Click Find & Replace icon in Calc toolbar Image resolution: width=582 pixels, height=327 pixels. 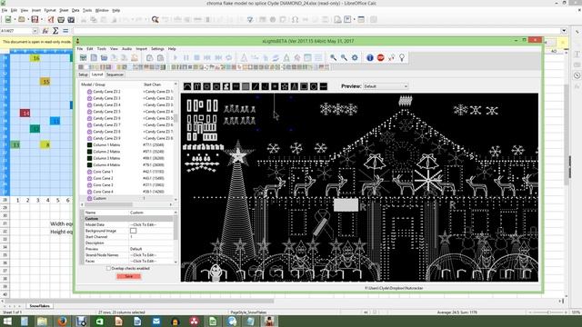pyautogui.click(x=156, y=19)
